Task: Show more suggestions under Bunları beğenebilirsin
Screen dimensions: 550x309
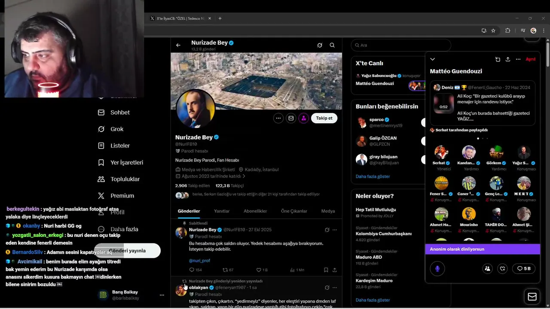Action: point(373,176)
